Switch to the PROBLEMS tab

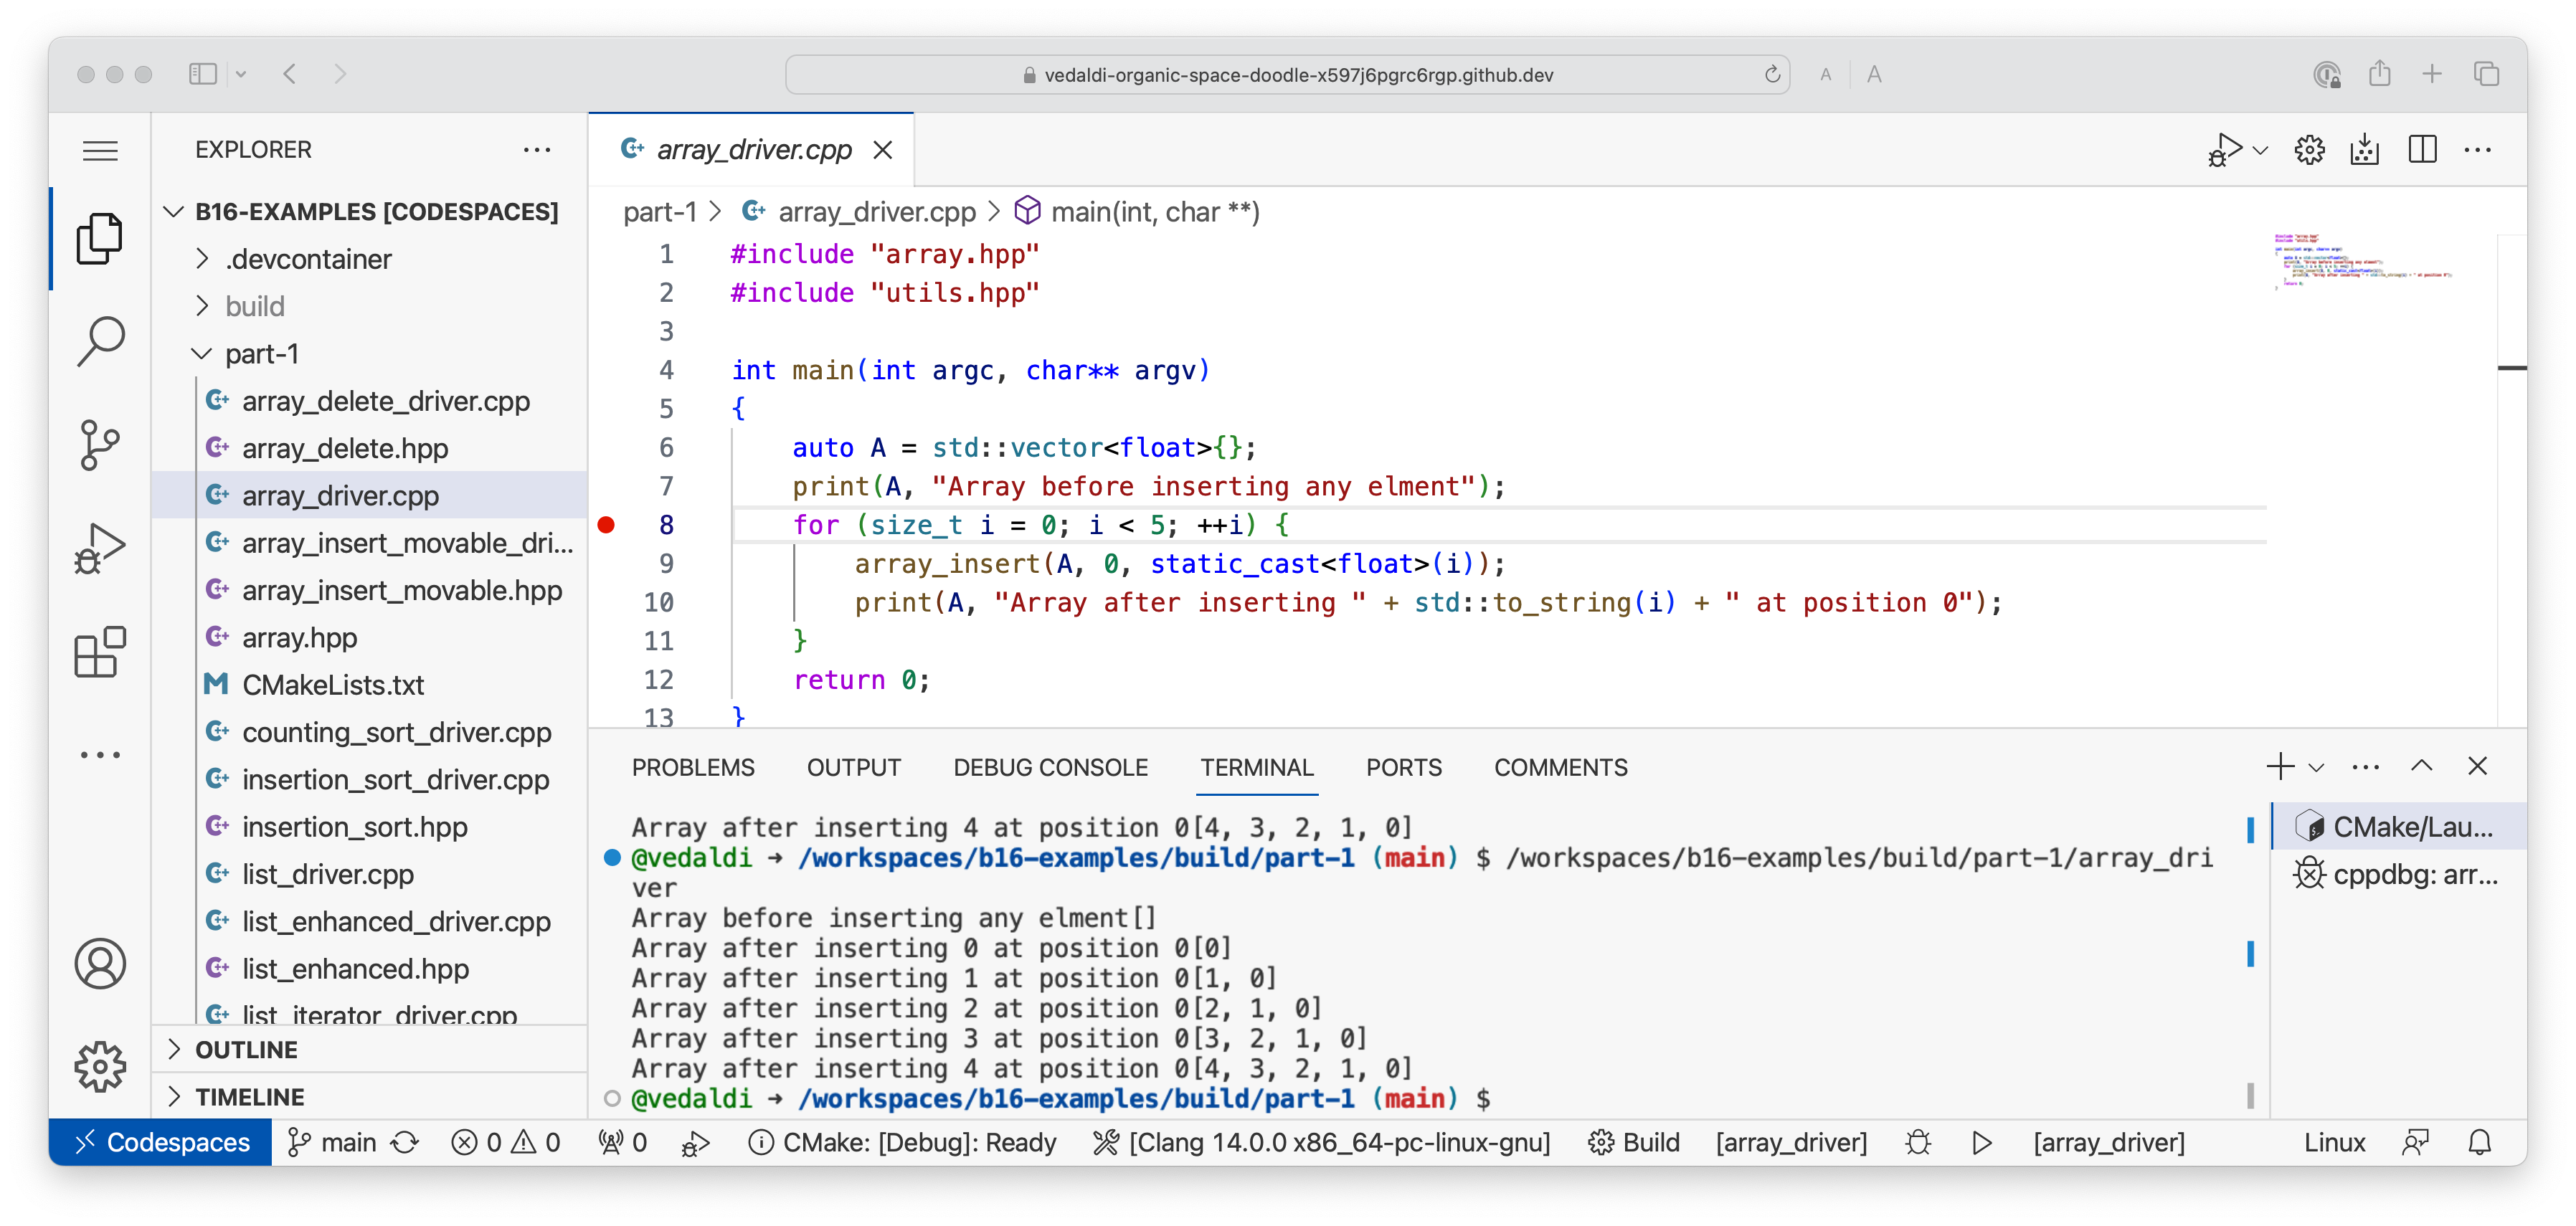[693, 767]
